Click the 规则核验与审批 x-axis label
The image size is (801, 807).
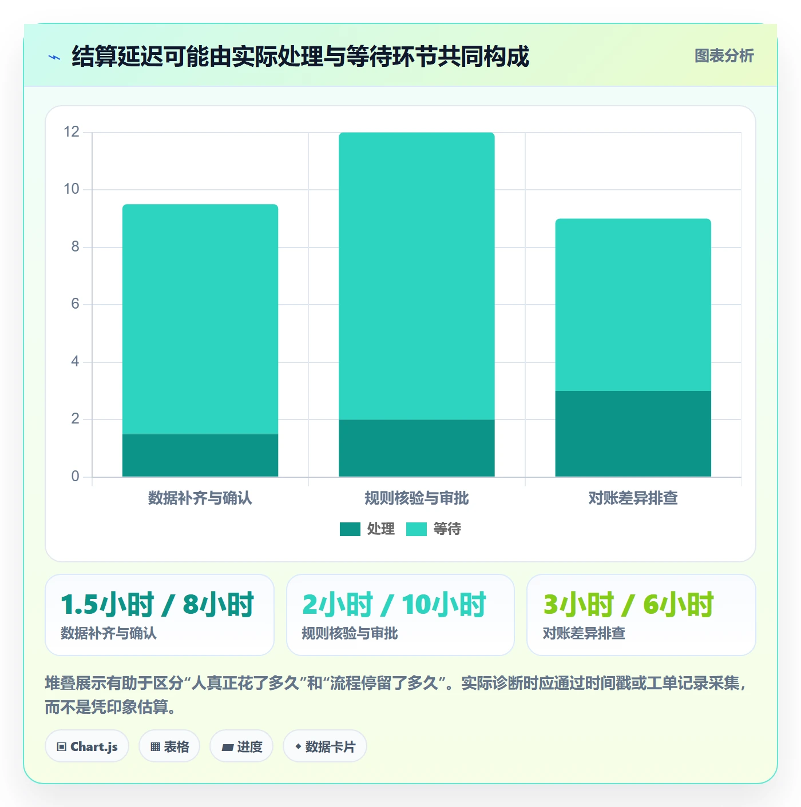(417, 498)
